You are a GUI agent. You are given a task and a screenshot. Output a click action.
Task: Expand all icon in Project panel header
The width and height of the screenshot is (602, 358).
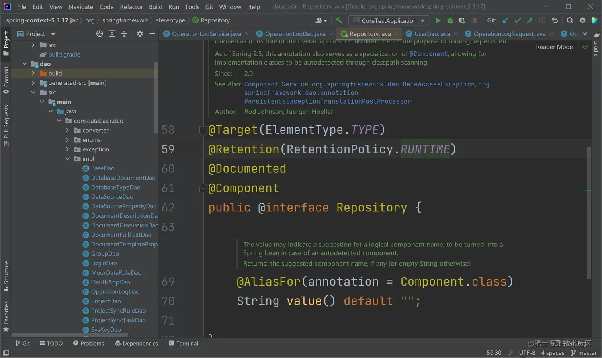[112, 34]
